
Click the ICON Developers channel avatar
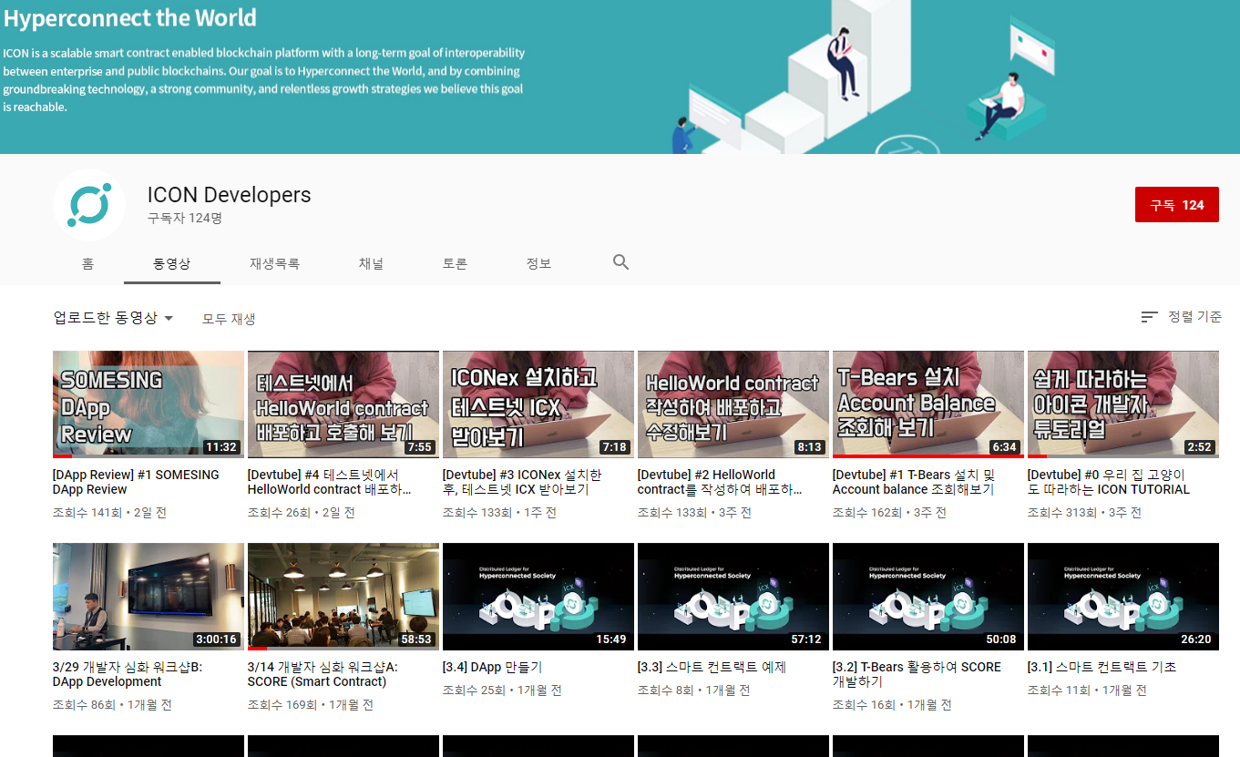[x=88, y=205]
